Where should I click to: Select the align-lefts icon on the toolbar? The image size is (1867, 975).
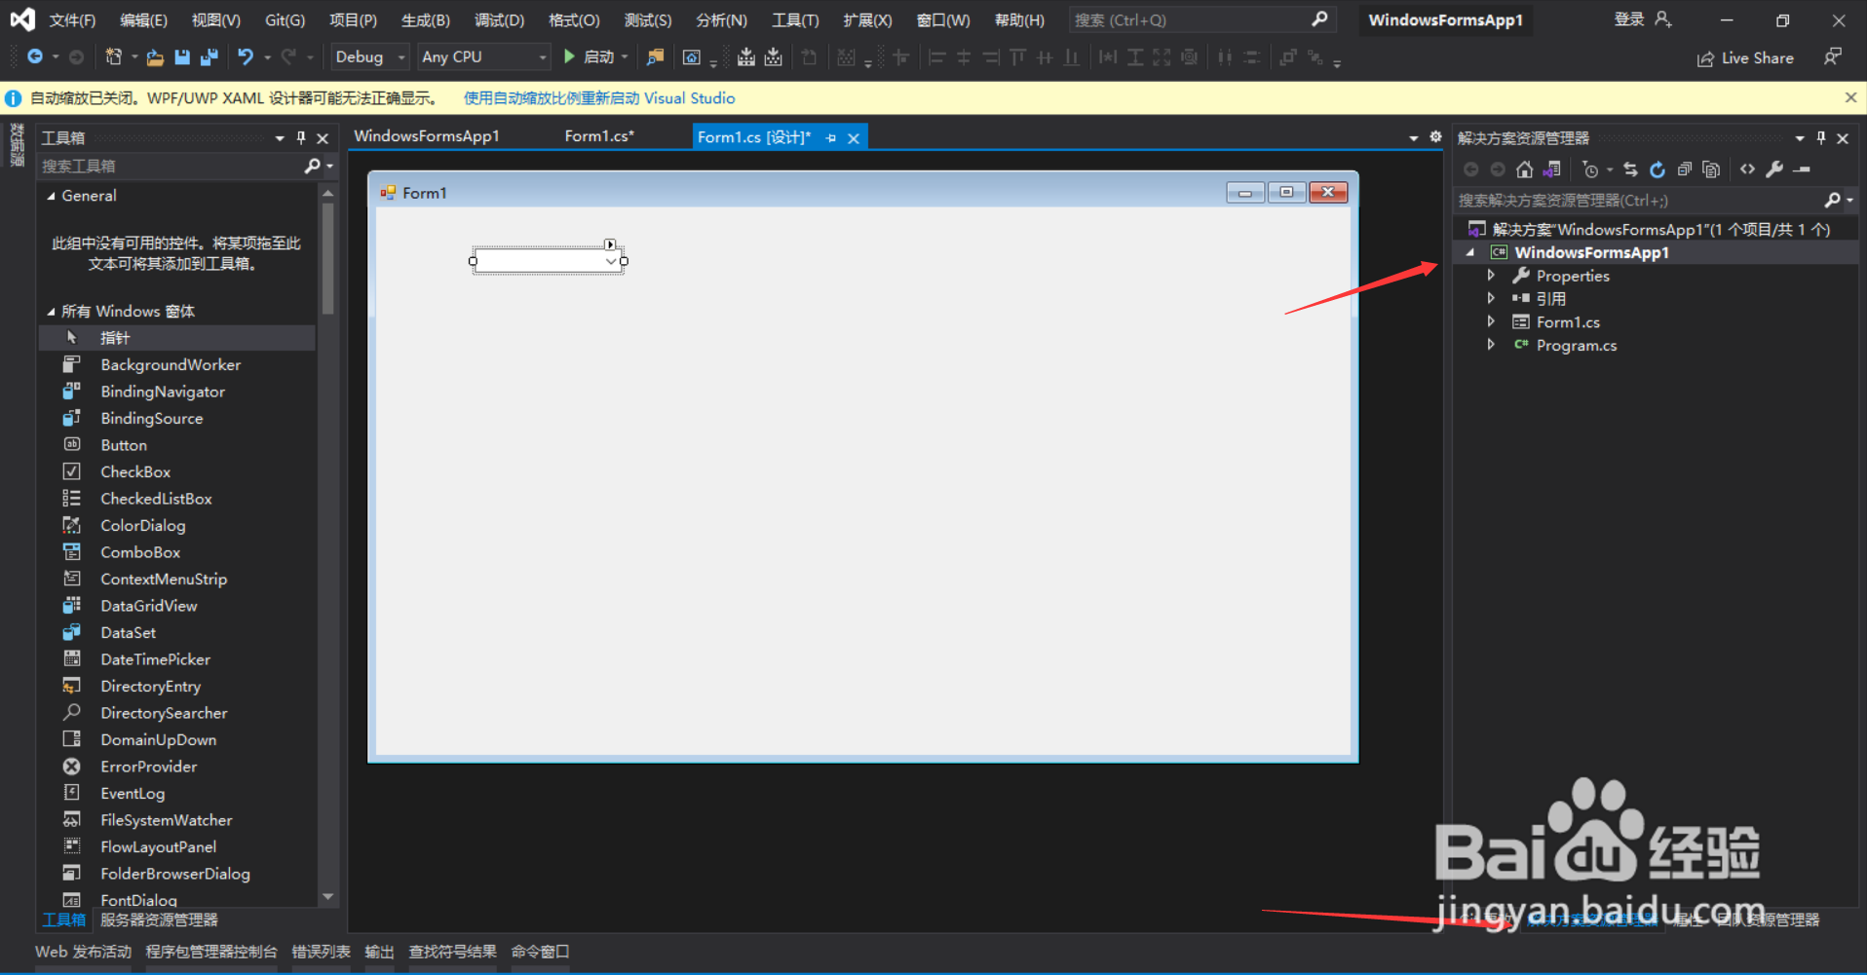pos(936,56)
